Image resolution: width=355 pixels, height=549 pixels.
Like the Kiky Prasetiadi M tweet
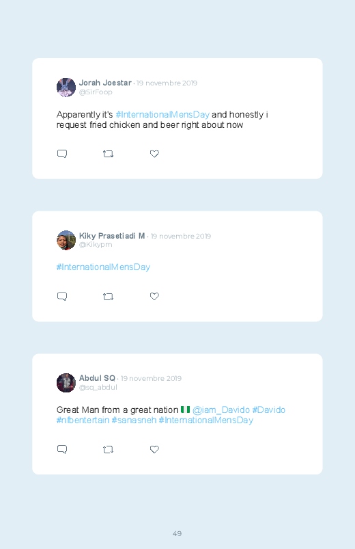[154, 296]
